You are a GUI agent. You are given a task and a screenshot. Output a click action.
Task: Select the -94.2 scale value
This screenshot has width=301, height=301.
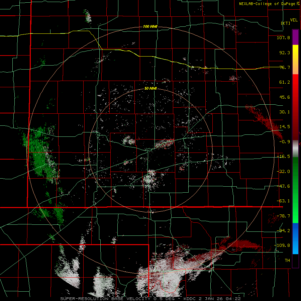click(x=283, y=230)
